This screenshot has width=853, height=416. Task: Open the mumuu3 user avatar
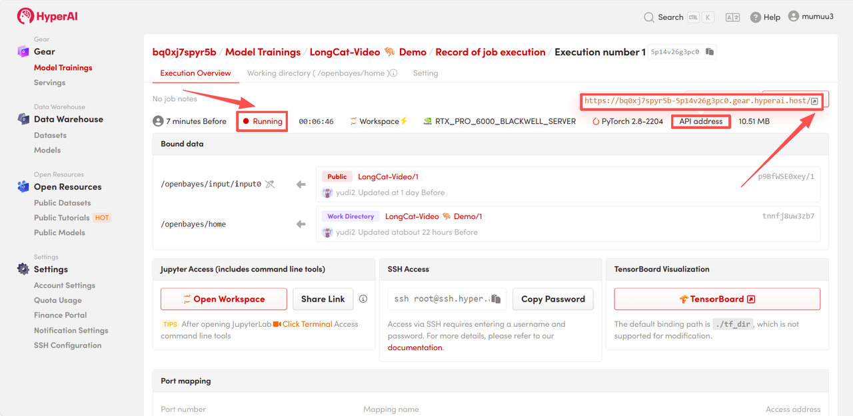tap(793, 16)
